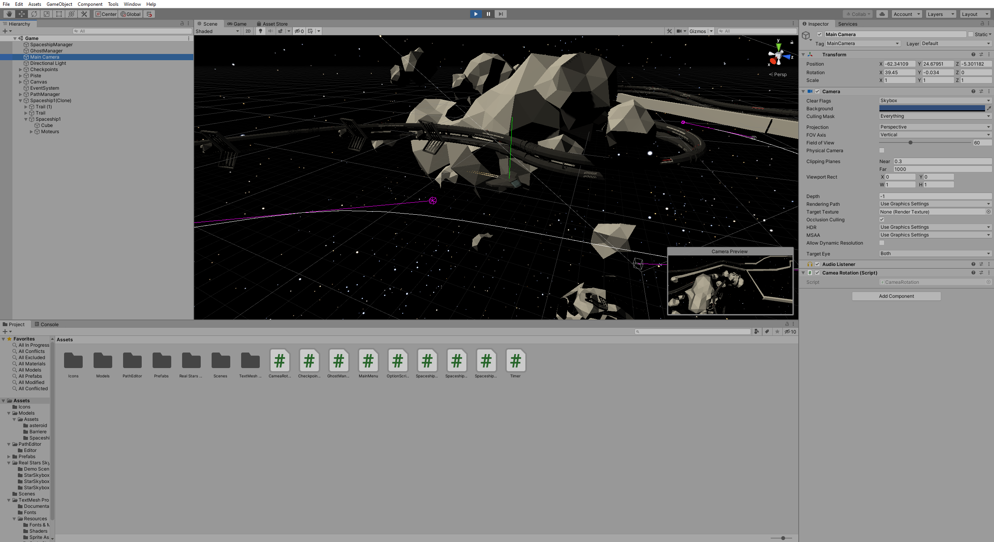Screen dimensions: 994x542
Task: Toggle scene lighting with the bulb icon
Action: (260, 31)
